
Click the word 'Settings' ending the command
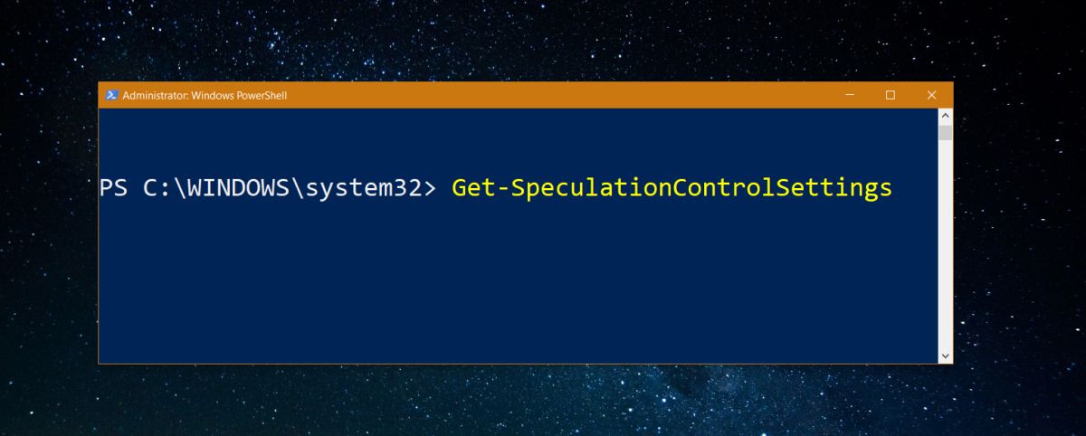tap(834, 188)
